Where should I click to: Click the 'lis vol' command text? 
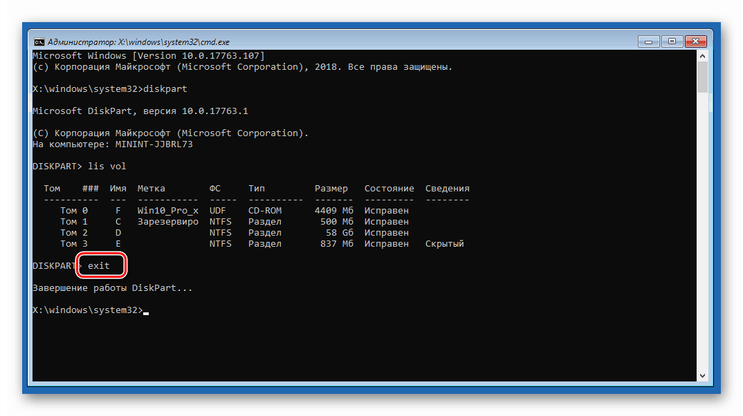coord(107,167)
